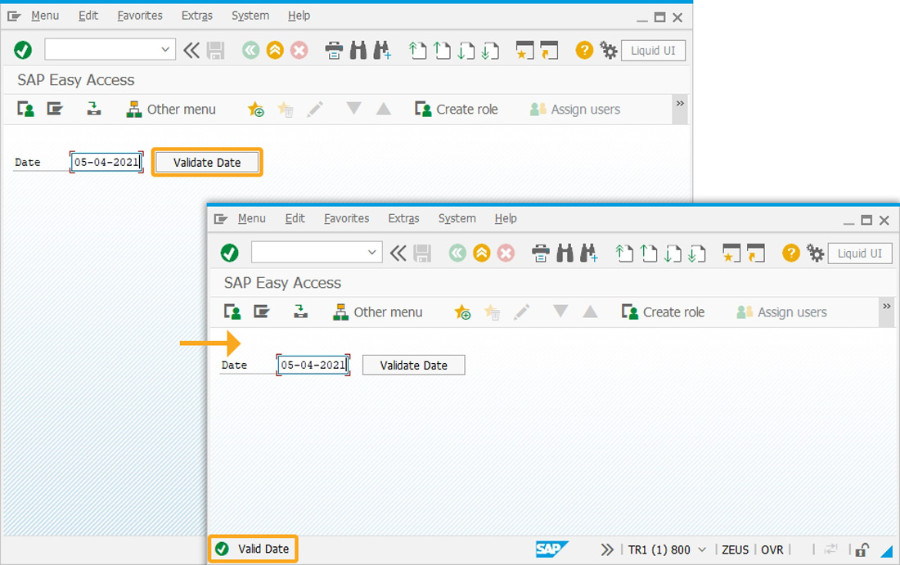This screenshot has height=565, width=900.
Task: Click the yellow Exit icon in the front window
Action: (482, 253)
